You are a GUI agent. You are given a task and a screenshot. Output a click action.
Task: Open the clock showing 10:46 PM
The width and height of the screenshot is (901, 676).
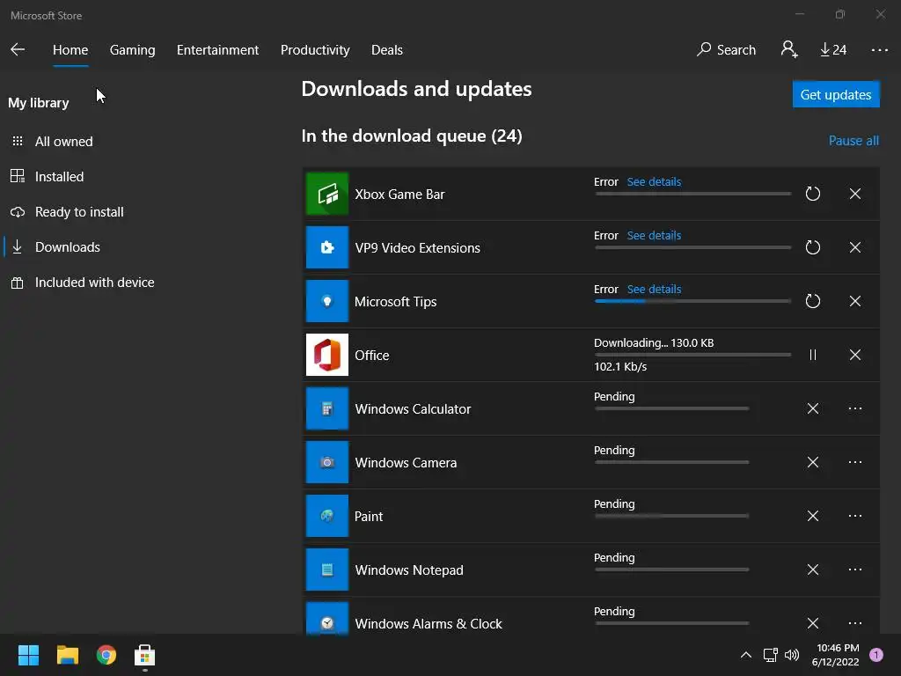pos(836,655)
